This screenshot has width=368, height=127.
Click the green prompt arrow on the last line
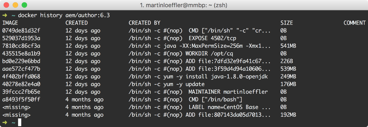click(5, 123)
